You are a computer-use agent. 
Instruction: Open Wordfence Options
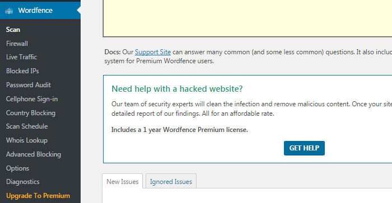tap(17, 168)
